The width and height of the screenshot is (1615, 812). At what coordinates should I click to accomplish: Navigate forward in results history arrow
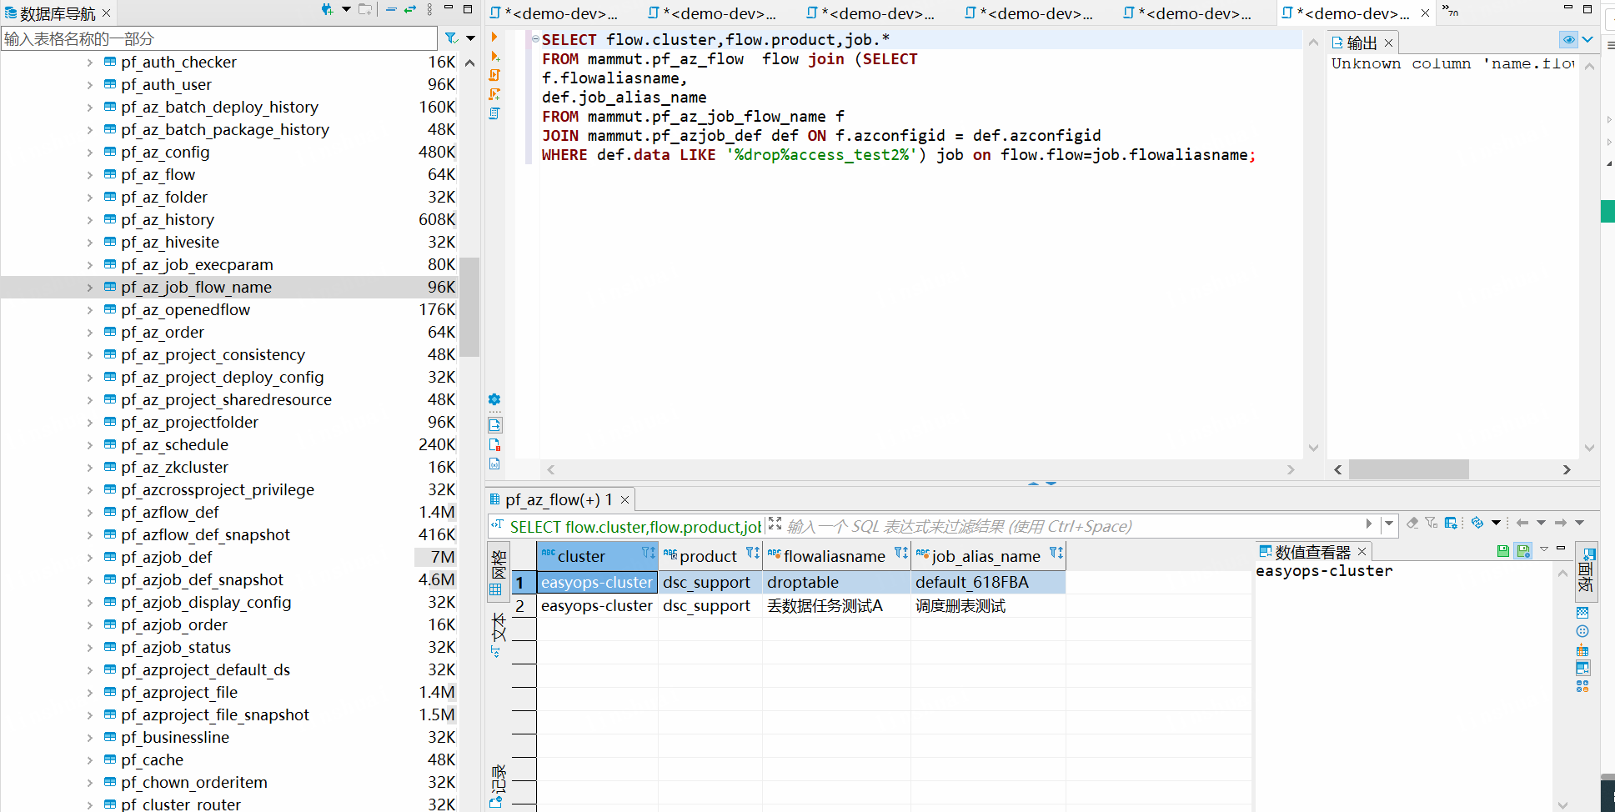coord(1561,523)
